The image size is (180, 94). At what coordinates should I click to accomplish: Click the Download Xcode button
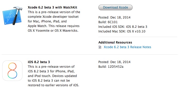click(115, 7)
